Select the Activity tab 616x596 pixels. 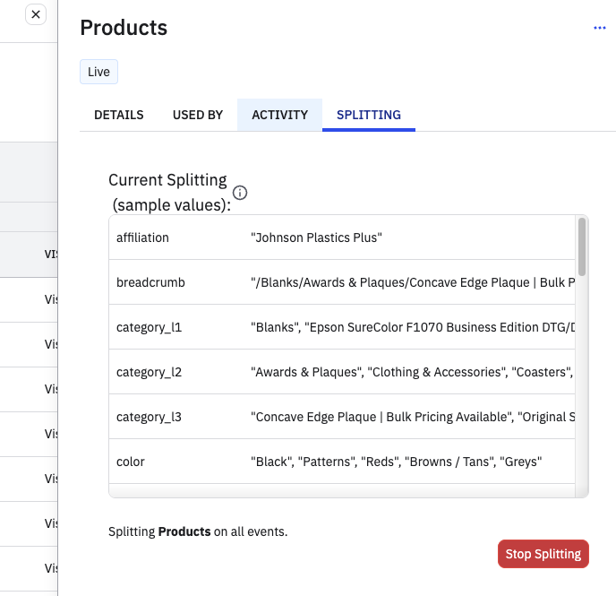(279, 115)
